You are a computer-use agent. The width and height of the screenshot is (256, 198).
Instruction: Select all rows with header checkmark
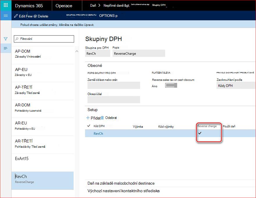coord(89,126)
